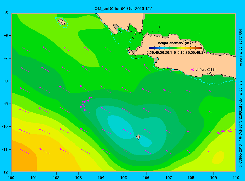This screenshot has width=245, height=181.
Task: Click the x-axis label 105
Action: tap(124, 178)
